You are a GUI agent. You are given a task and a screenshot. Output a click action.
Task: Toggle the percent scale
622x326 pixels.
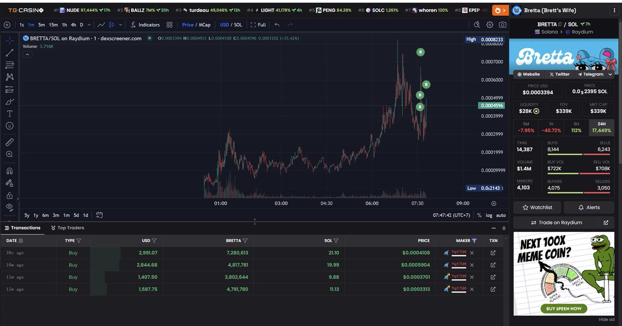coord(479,215)
